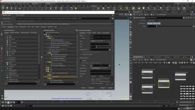This screenshot has height=110, width=195.
Task: Select the File shelf tool
Action: [76, 9]
